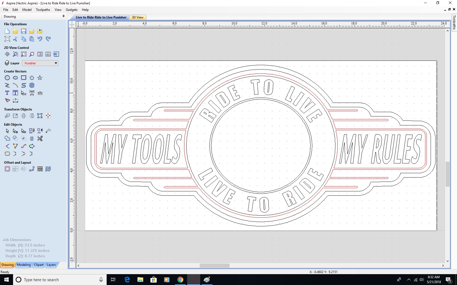This screenshot has height=285, width=457.
Task: Open the Edit menu
Action: click(15, 10)
